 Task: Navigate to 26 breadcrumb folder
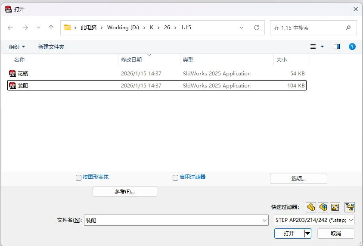[x=167, y=27]
